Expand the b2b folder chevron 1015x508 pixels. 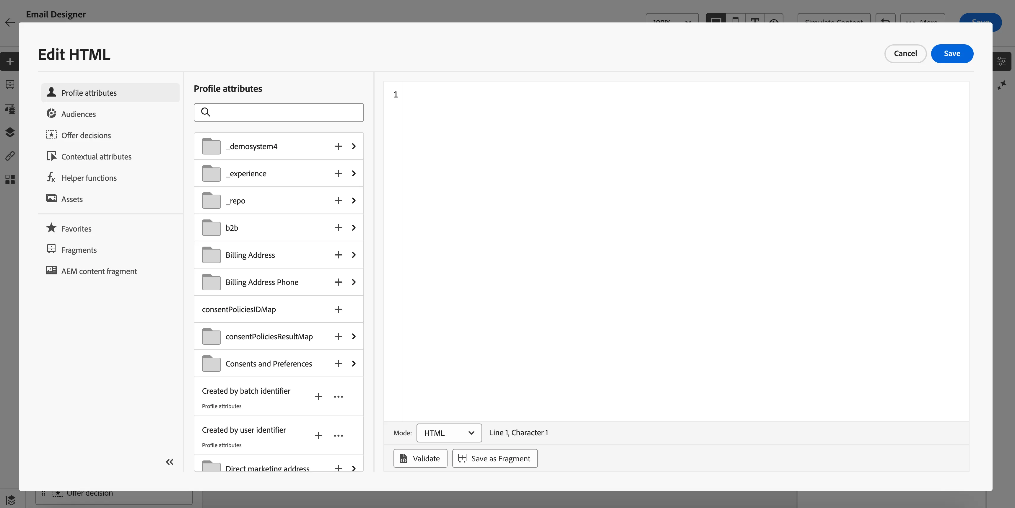click(354, 228)
